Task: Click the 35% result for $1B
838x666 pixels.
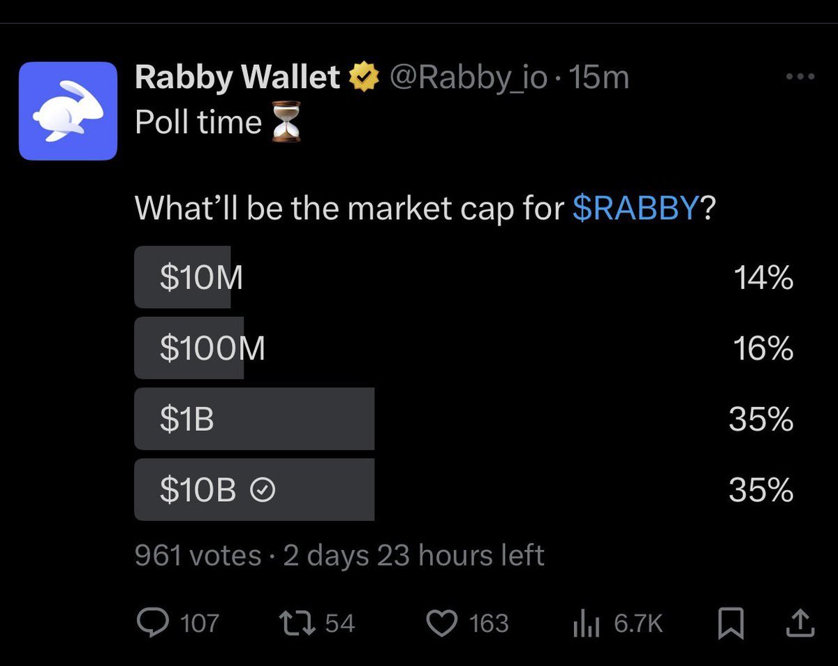Action: tap(760, 420)
